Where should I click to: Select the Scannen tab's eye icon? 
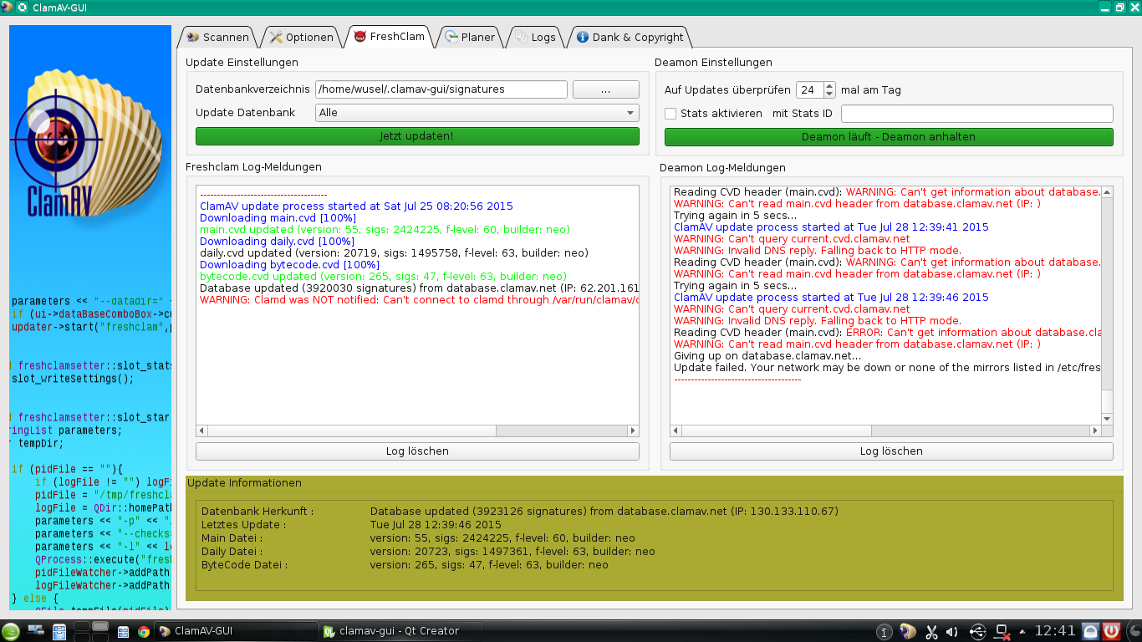pos(190,37)
